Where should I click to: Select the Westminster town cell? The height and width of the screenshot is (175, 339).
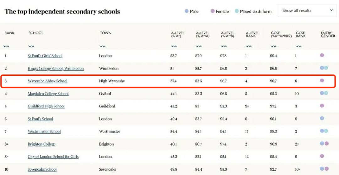pos(110,131)
